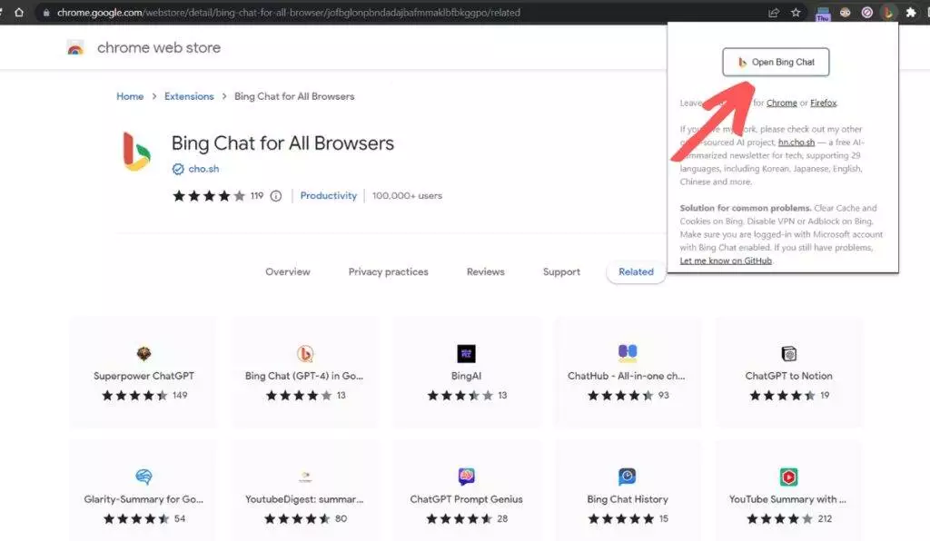This screenshot has height=541, width=930.
Task: Click the mask-shaped extension icon in toolbar
Action: [x=846, y=13]
